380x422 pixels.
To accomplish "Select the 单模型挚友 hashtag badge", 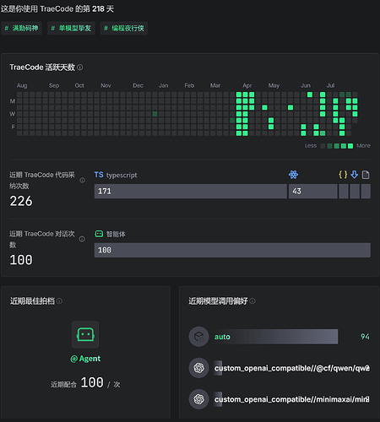I will coord(71,28).
